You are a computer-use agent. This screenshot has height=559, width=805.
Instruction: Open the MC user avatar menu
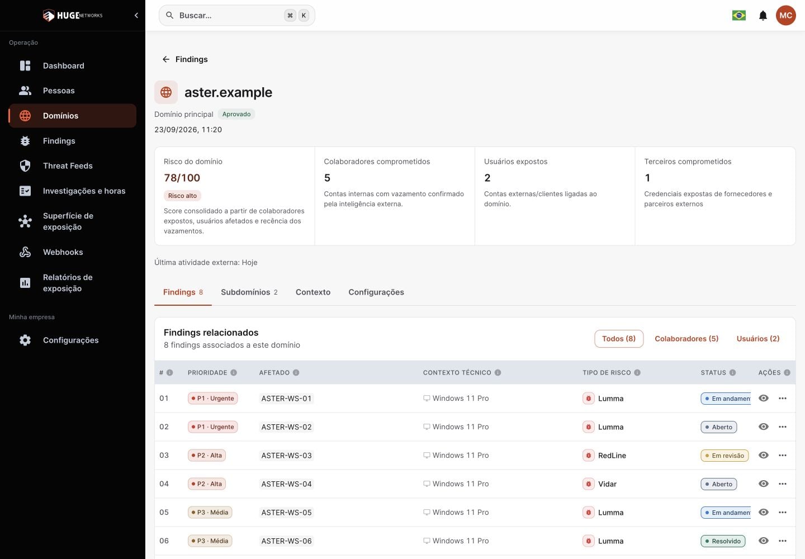[786, 16]
